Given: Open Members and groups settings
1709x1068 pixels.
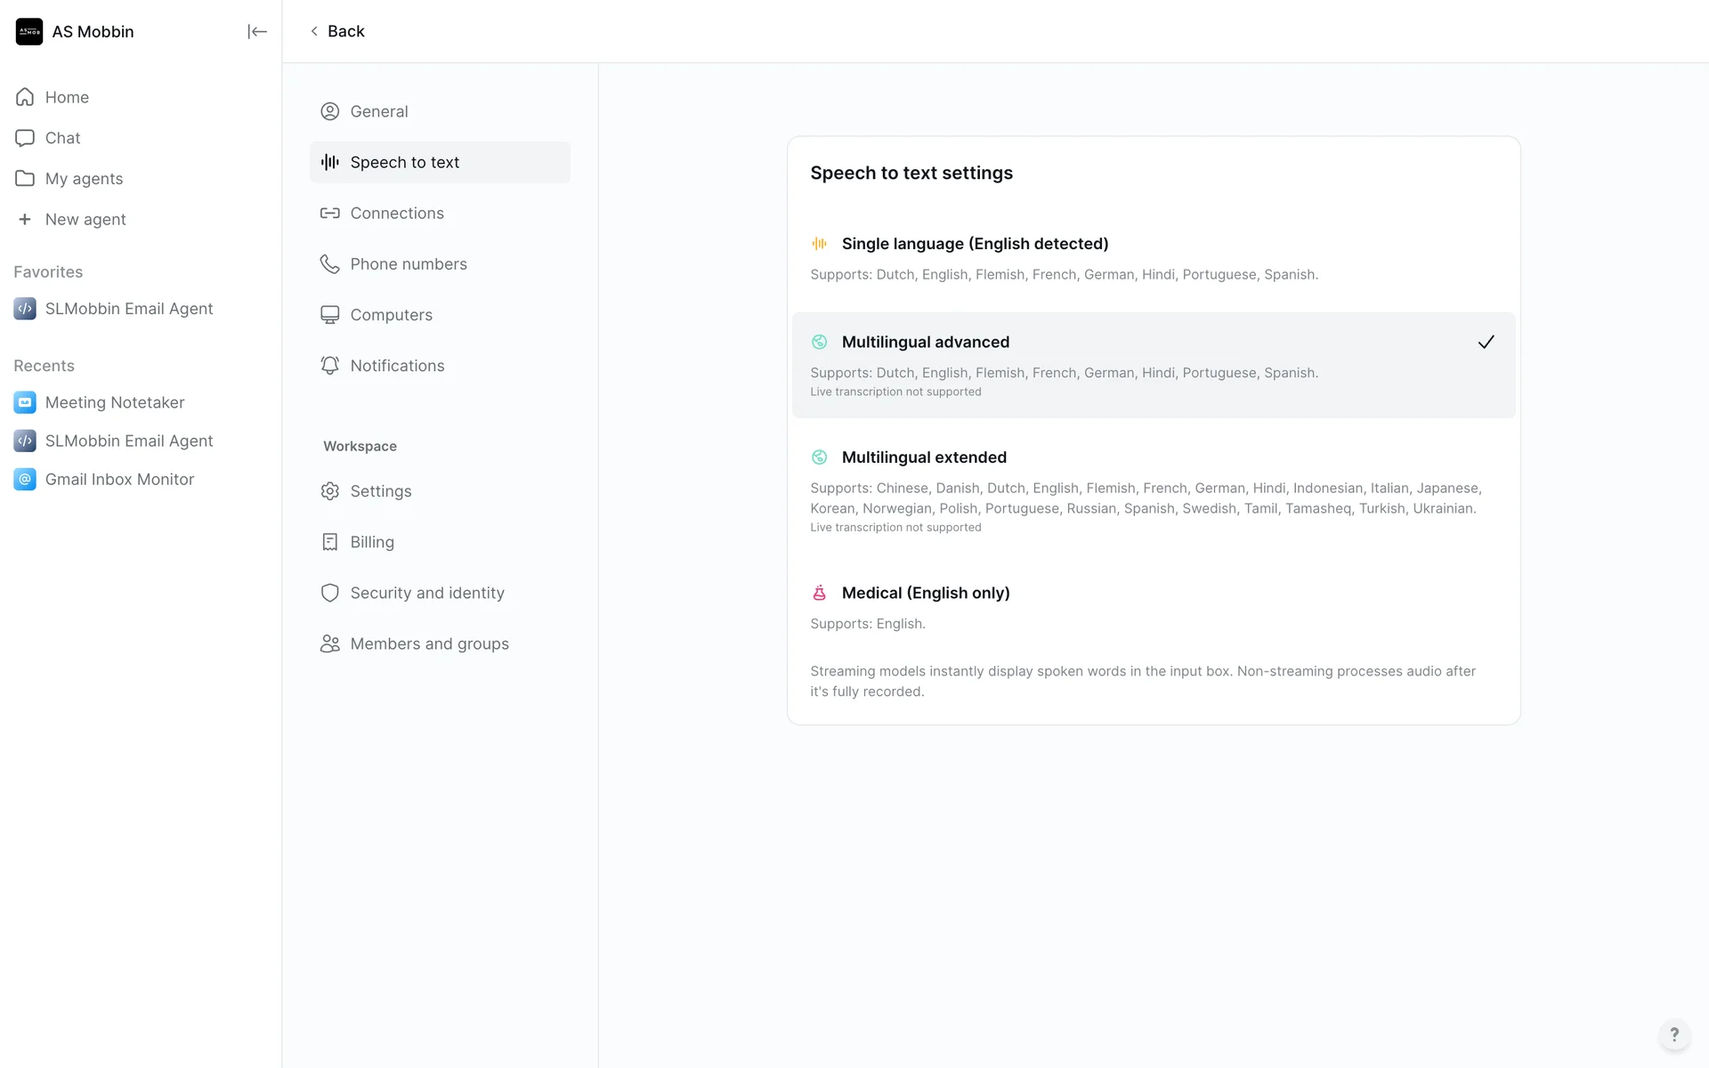Looking at the screenshot, I should (x=429, y=643).
